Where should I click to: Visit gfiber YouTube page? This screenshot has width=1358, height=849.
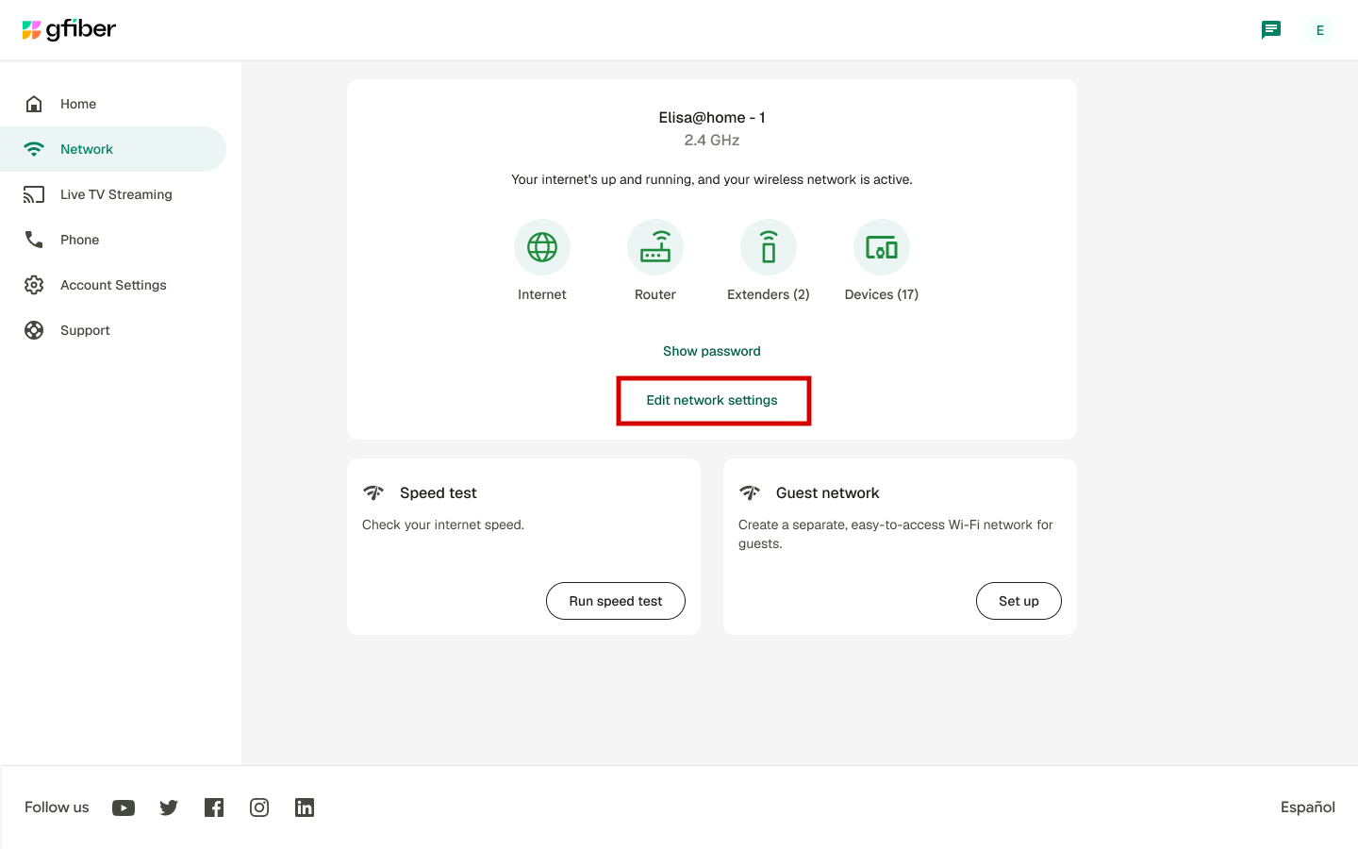point(124,807)
